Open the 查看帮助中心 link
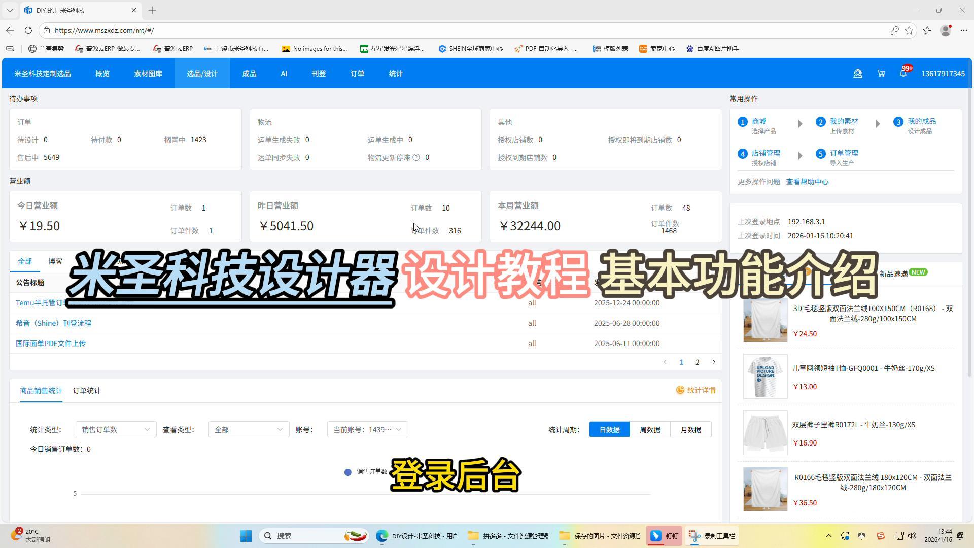Screen dimensions: 974x548 pyautogui.click(x=807, y=182)
